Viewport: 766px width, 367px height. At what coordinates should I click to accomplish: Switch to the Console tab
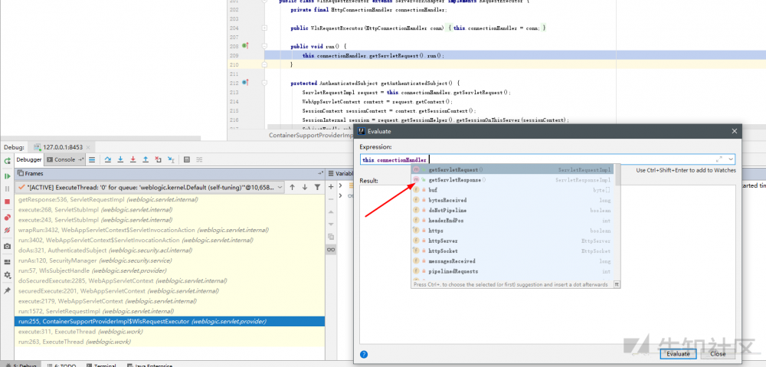[64, 159]
